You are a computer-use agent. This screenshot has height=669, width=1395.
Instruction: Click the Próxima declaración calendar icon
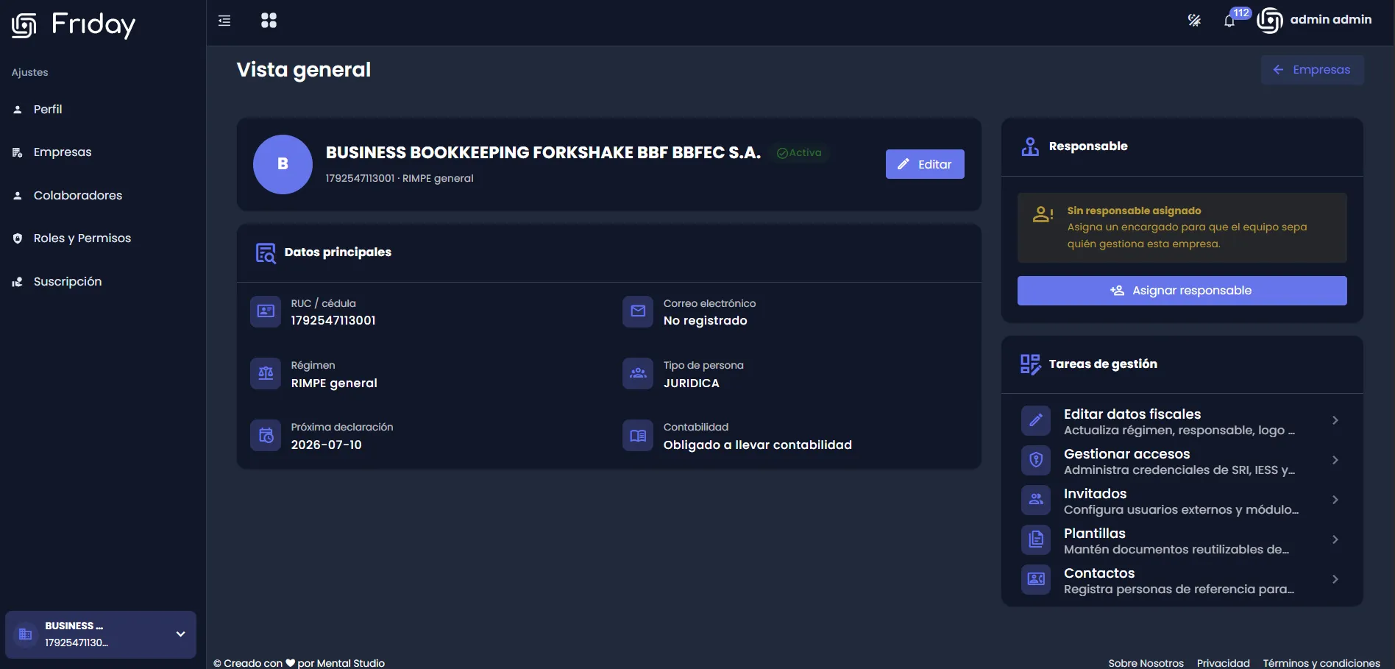click(x=266, y=436)
